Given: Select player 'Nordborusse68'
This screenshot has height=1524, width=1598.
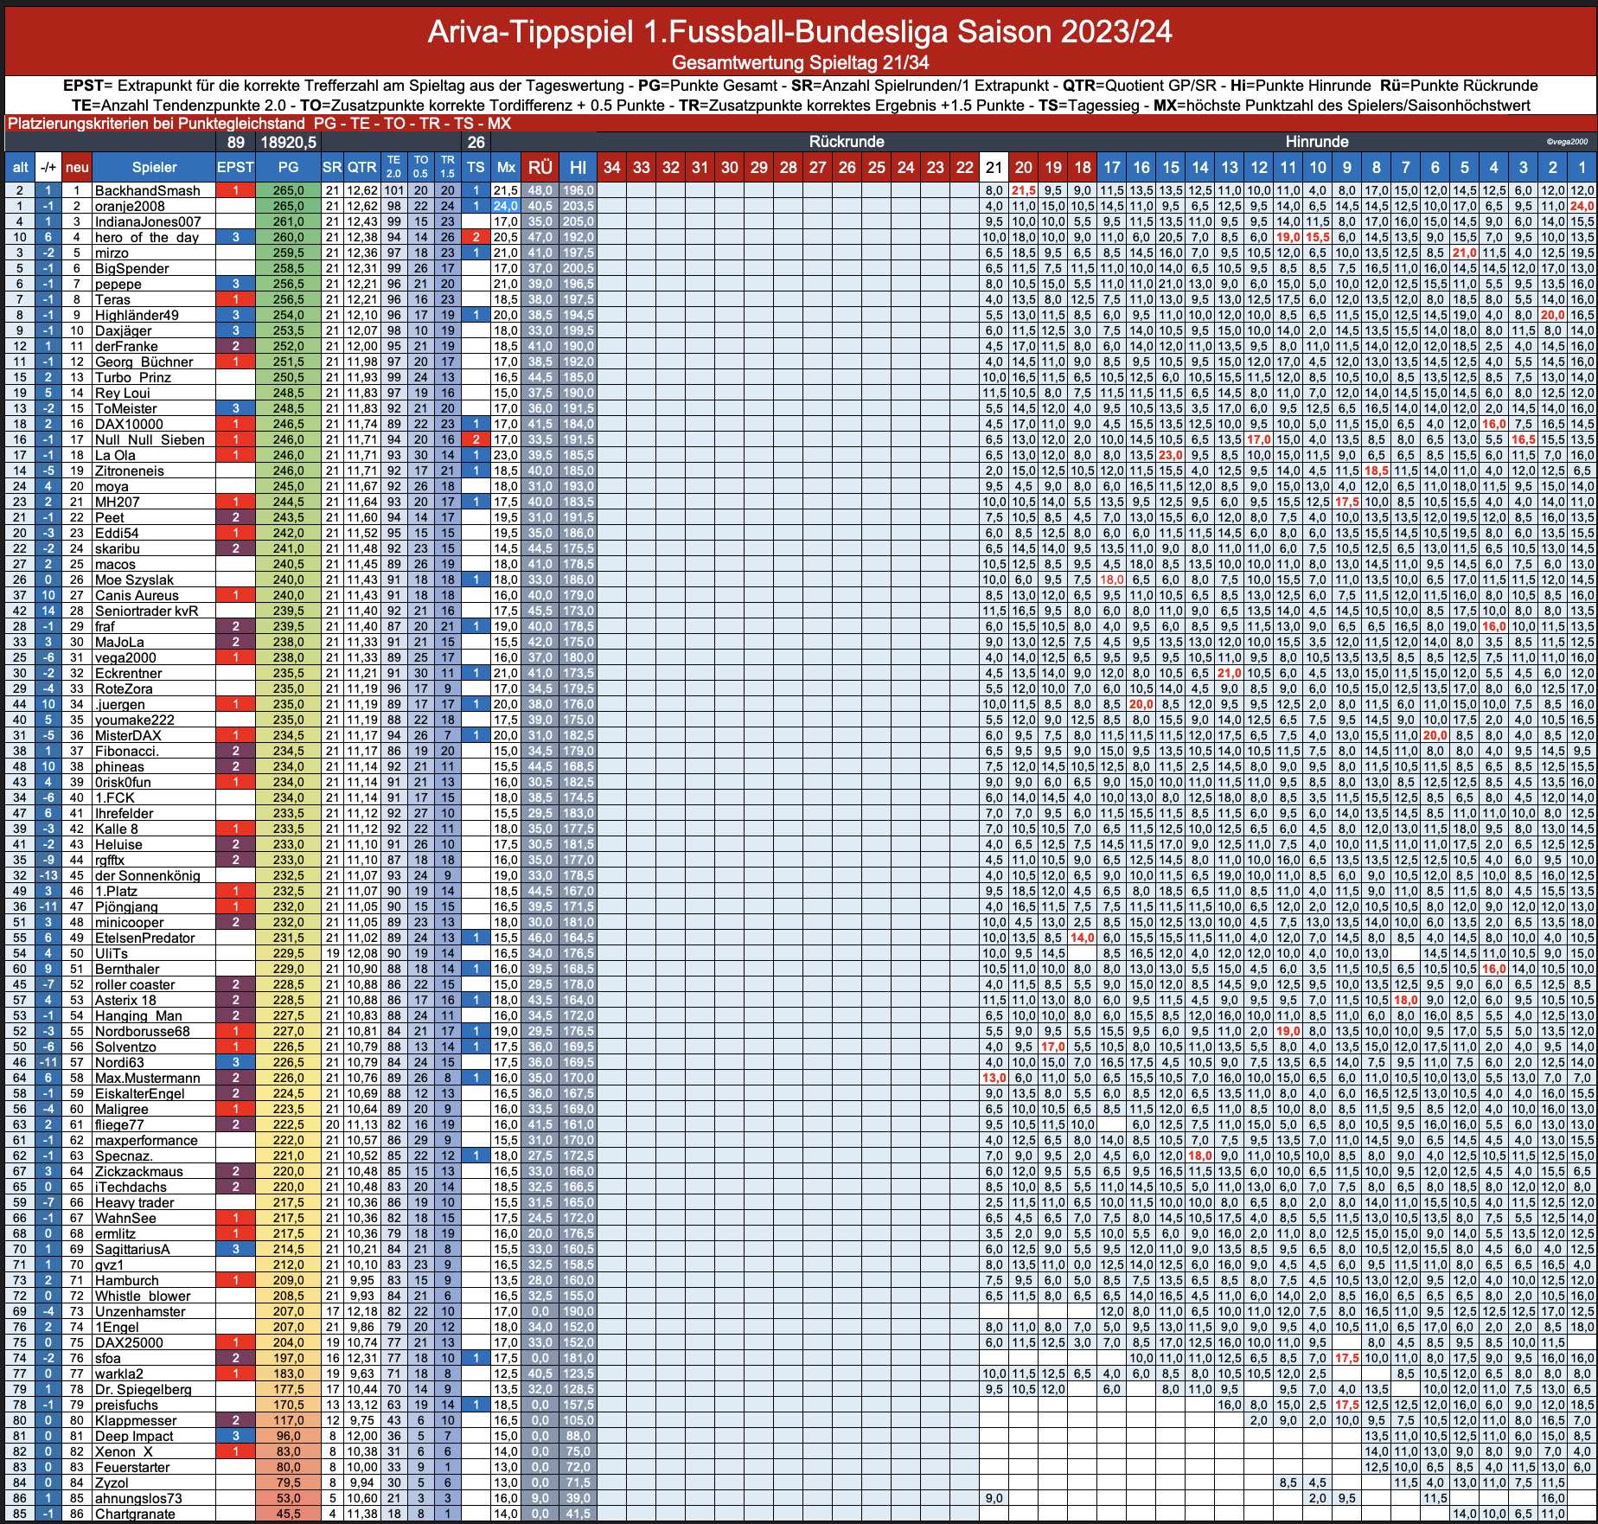Looking at the screenshot, I should 142,1031.
